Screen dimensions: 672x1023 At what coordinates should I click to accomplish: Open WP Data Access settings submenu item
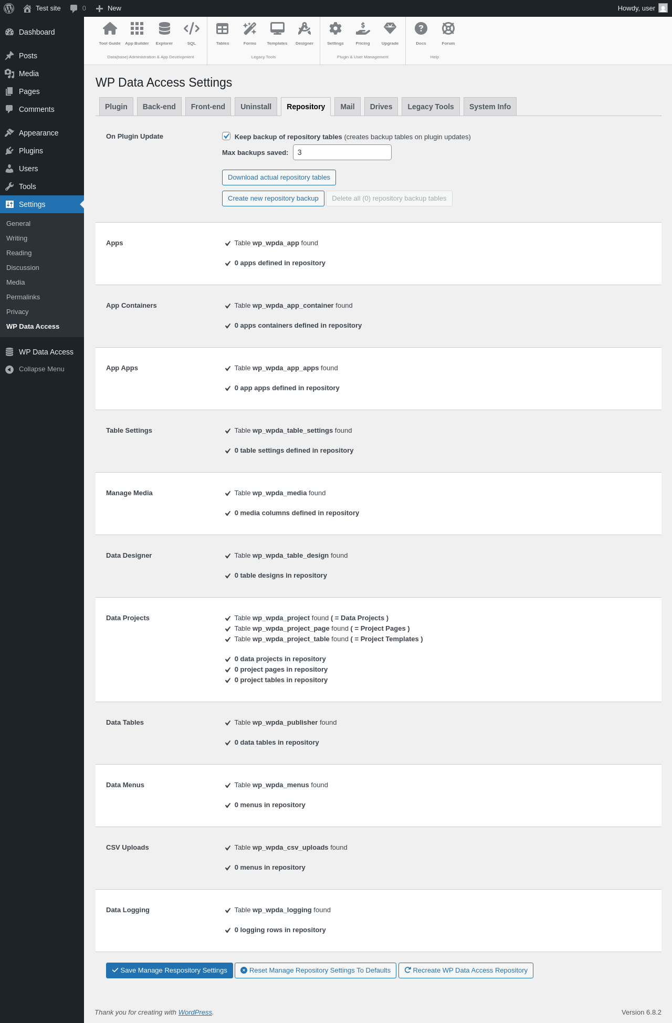point(42,327)
